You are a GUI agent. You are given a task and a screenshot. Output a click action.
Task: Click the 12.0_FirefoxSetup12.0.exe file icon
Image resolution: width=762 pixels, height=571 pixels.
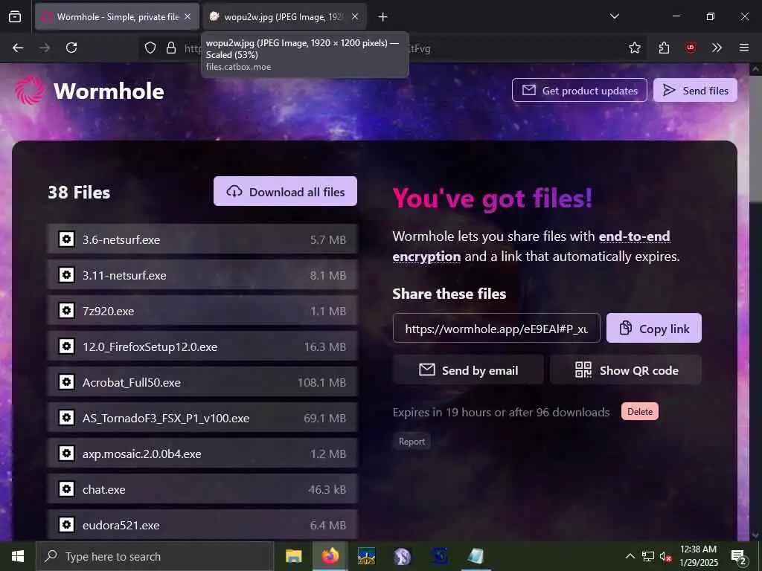click(x=66, y=346)
